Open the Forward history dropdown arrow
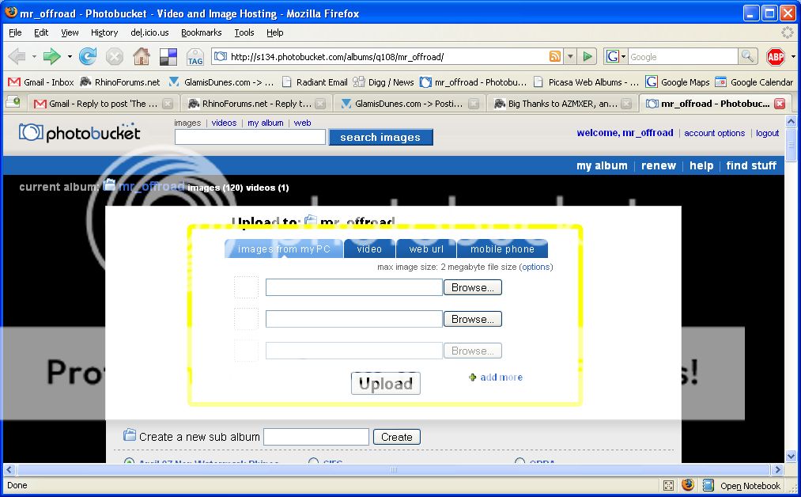Screen dimensions: 801x497 (x=70, y=57)
